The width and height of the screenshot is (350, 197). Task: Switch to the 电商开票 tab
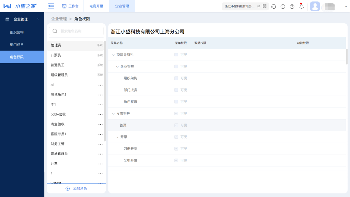point(96,6)
